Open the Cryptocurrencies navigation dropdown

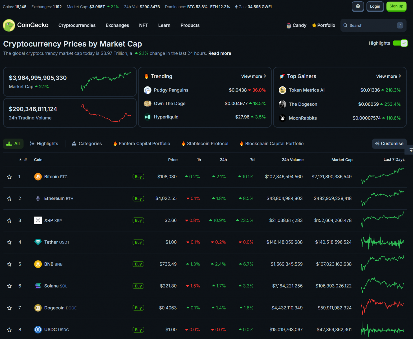pyautogui.click(x=77, y=25)
